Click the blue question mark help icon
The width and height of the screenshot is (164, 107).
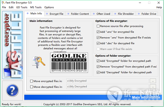13,90
